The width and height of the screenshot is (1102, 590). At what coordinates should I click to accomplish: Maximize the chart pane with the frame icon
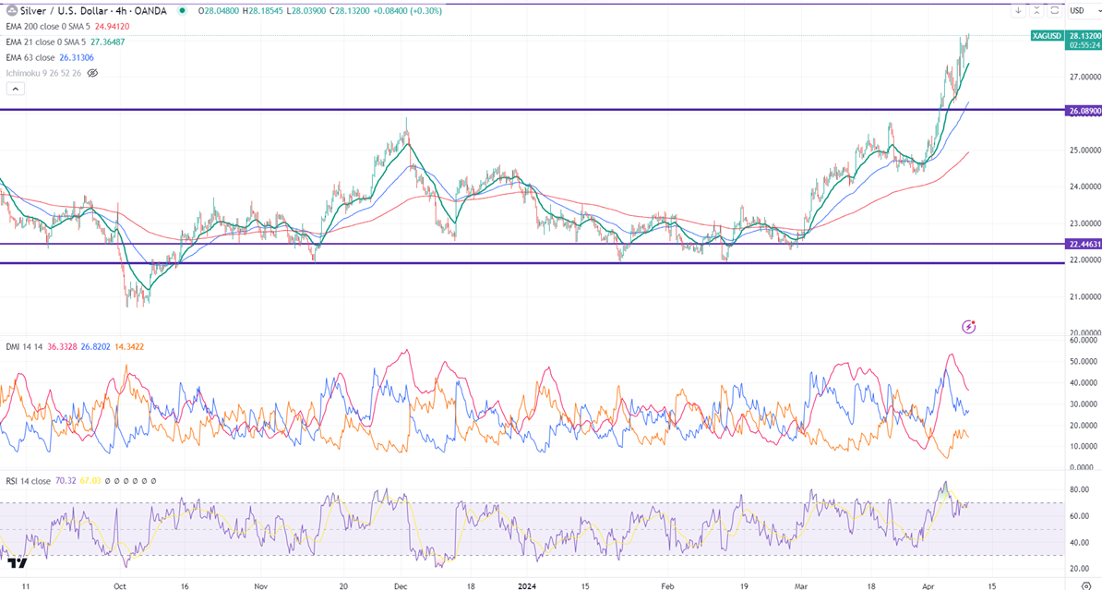(x=1054, y=10)
